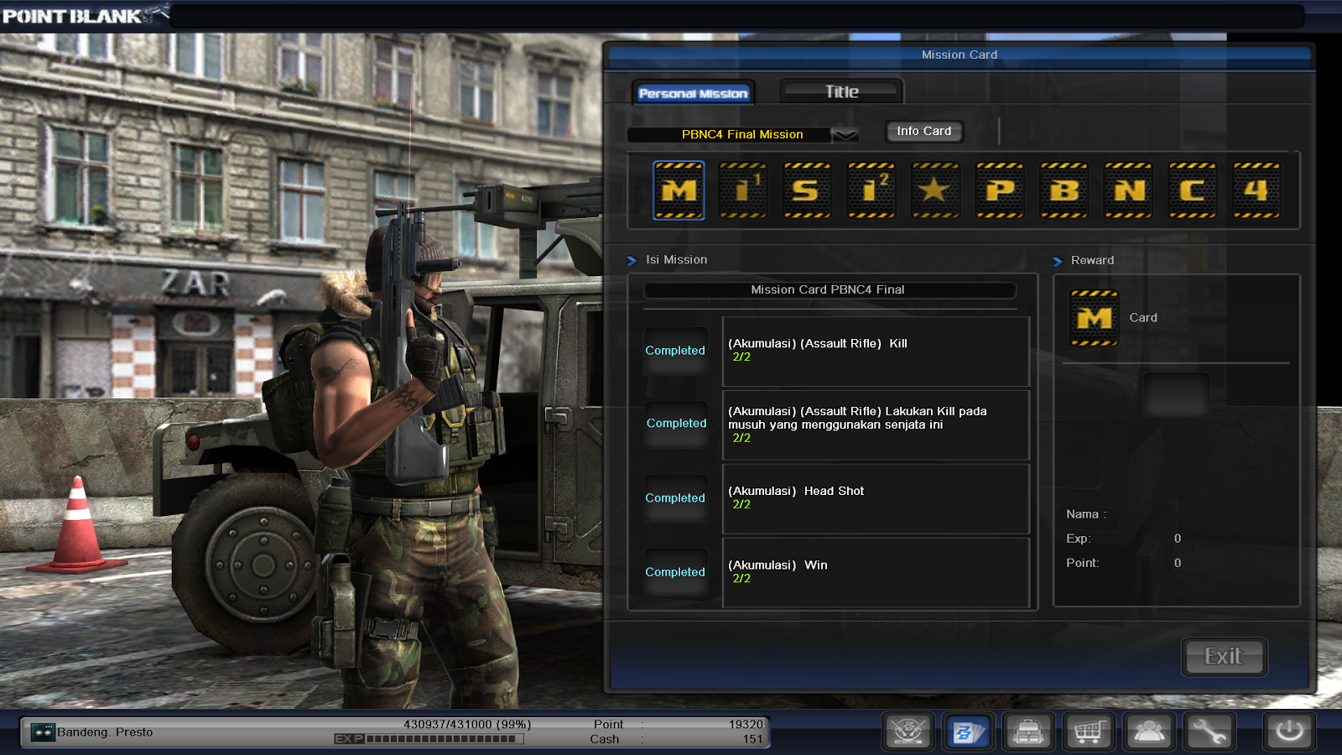
Task: Open the Community friends icon
Action: [1149, 731]
